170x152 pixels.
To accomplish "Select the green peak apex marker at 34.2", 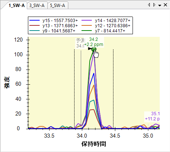I will click(94, 49).
